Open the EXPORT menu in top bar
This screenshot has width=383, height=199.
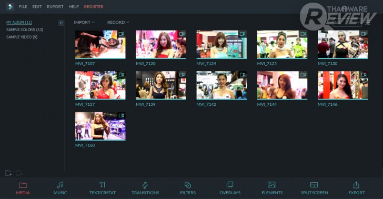click(x=55, y=7)
